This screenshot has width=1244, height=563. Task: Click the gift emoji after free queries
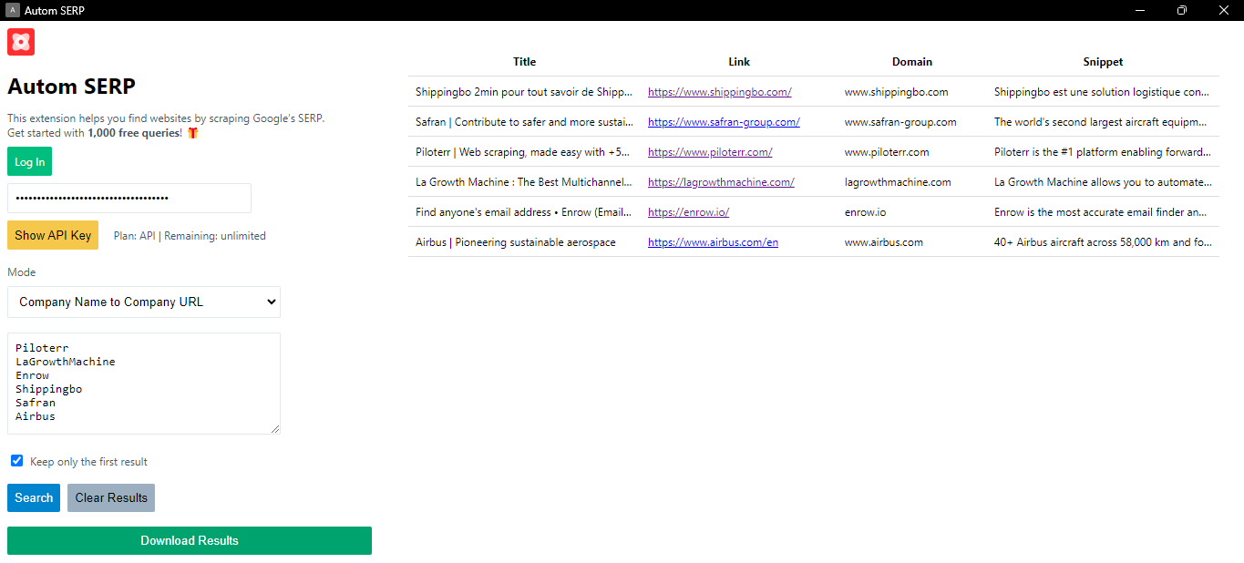pyautogui.click(x=192, y=133)
